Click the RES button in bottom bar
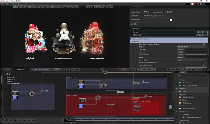The width and height of the screenshot is (210, 124). [x=20, y=120]
